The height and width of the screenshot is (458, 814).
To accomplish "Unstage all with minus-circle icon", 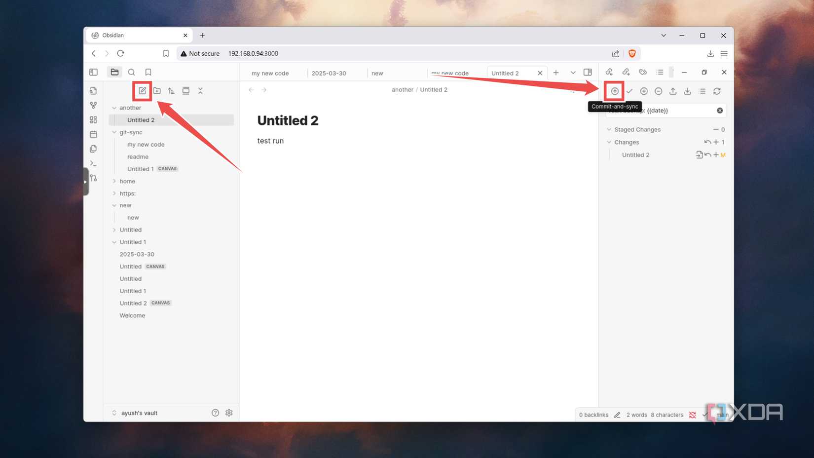I will tap(658, 91).
